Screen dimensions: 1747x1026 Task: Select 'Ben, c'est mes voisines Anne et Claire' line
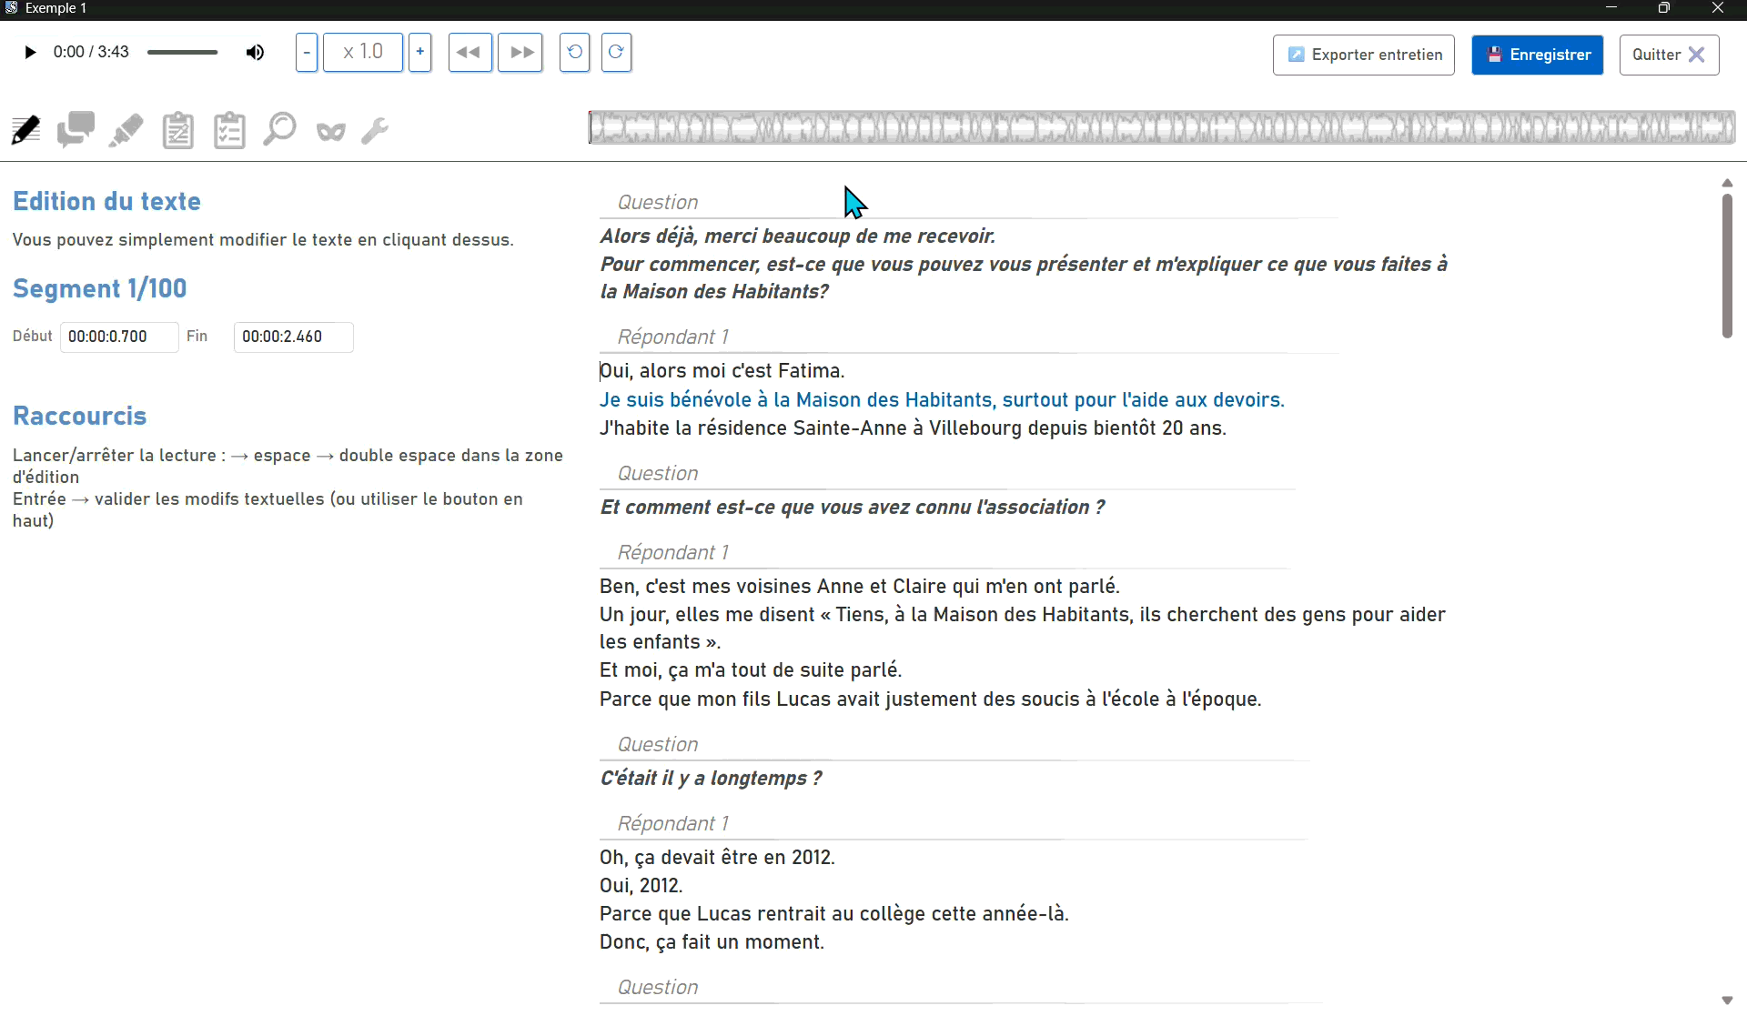(x=860, y=586)
